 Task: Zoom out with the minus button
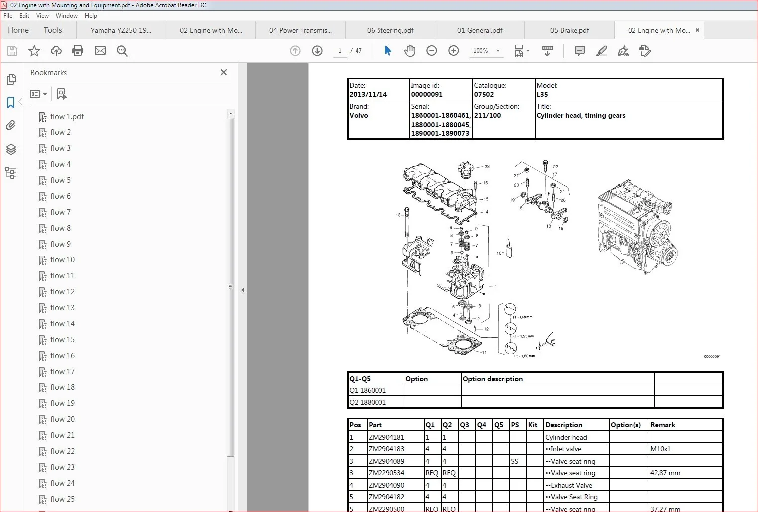click(432, 51)
